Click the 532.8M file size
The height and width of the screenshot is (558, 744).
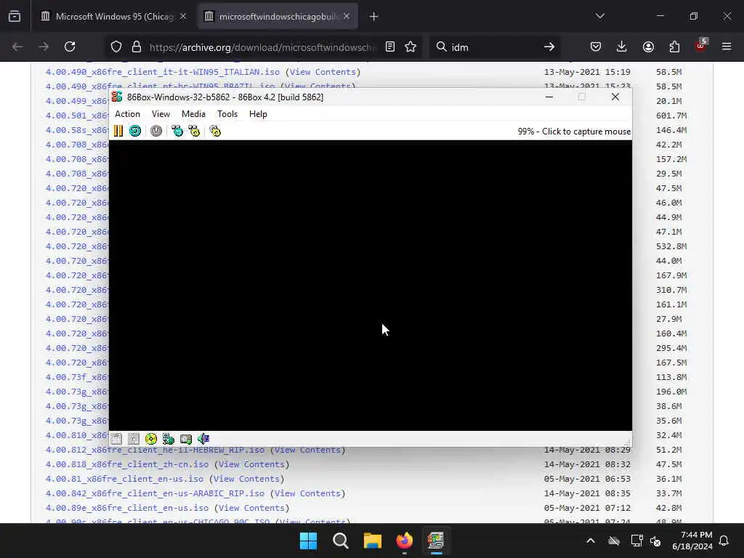671,247
